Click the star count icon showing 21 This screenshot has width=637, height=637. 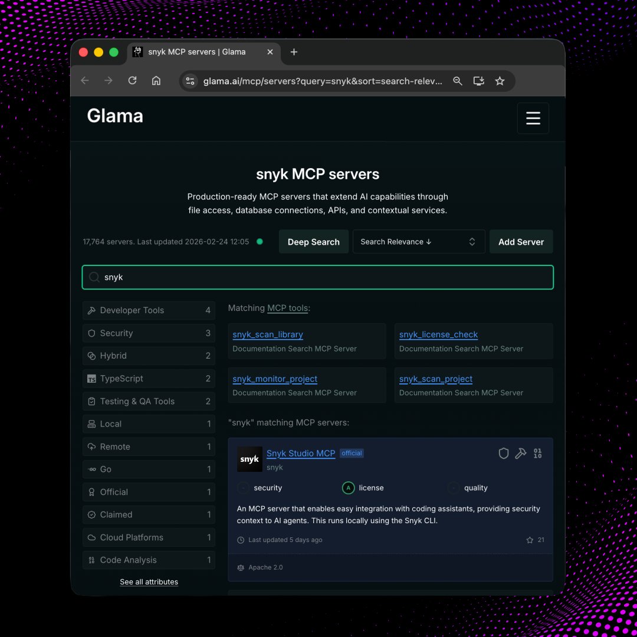[x=530, y=540]
